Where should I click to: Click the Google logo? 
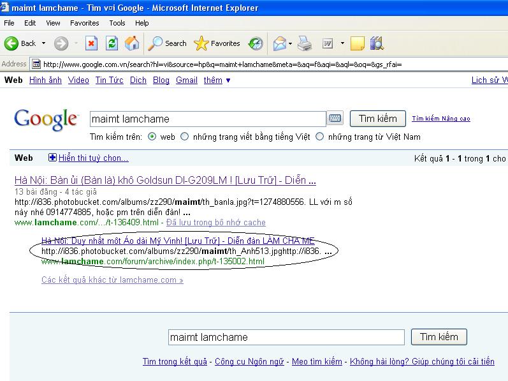tap(46, 119)
